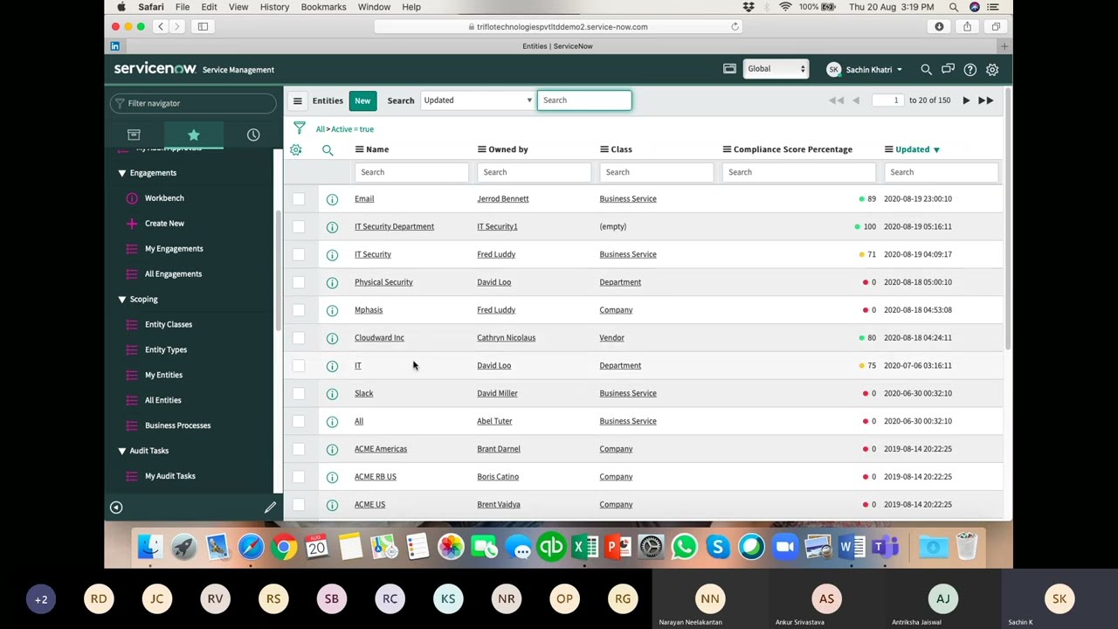Screen dimensions: 1118x629
Task: Open the Name column menu icon
Action: coord(359,149)
